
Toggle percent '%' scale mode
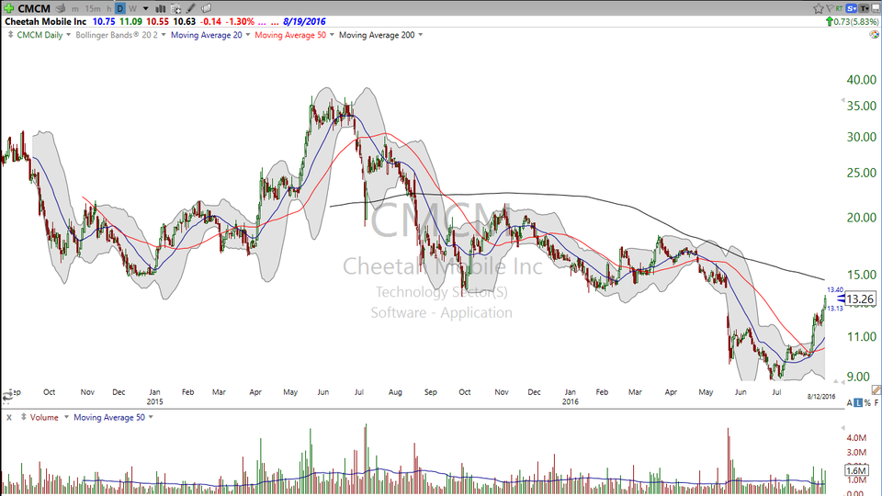[868, 402]
